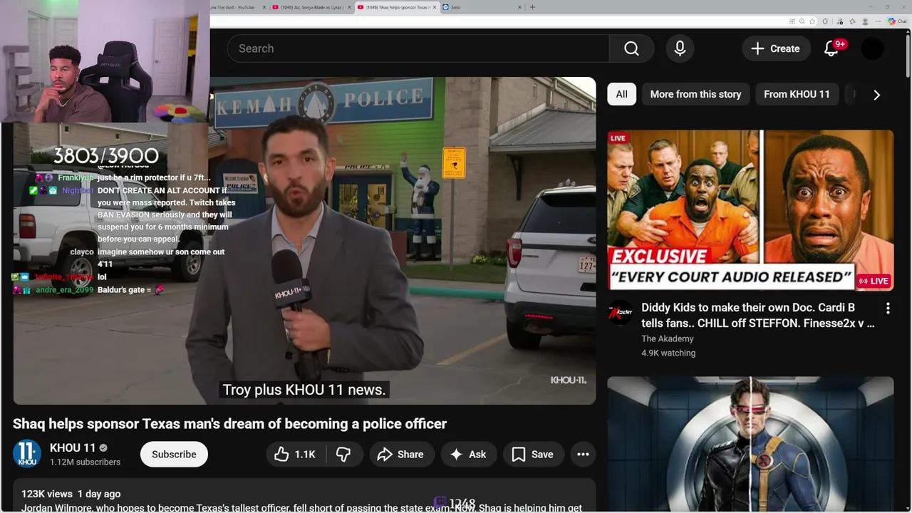The height and width of the screenshot is (513, 912).
Task: Click The Akademy channel avatar
Action: pos(620,313)
